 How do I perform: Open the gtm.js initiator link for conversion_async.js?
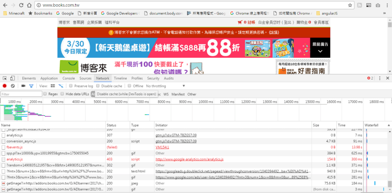(170, 141)
